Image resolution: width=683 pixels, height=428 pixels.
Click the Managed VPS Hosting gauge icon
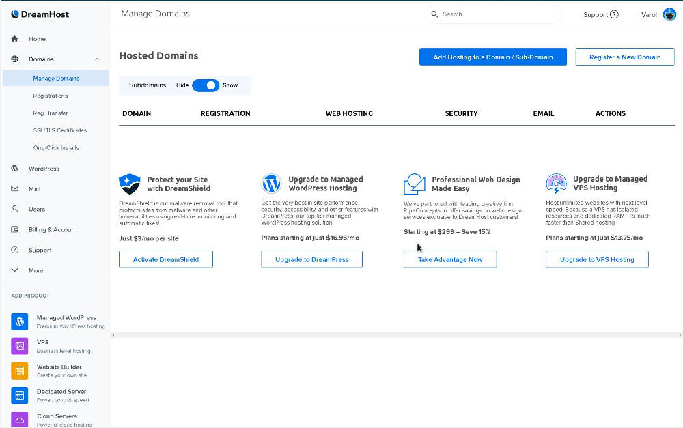pyautogui.click(x=556, y=184)
